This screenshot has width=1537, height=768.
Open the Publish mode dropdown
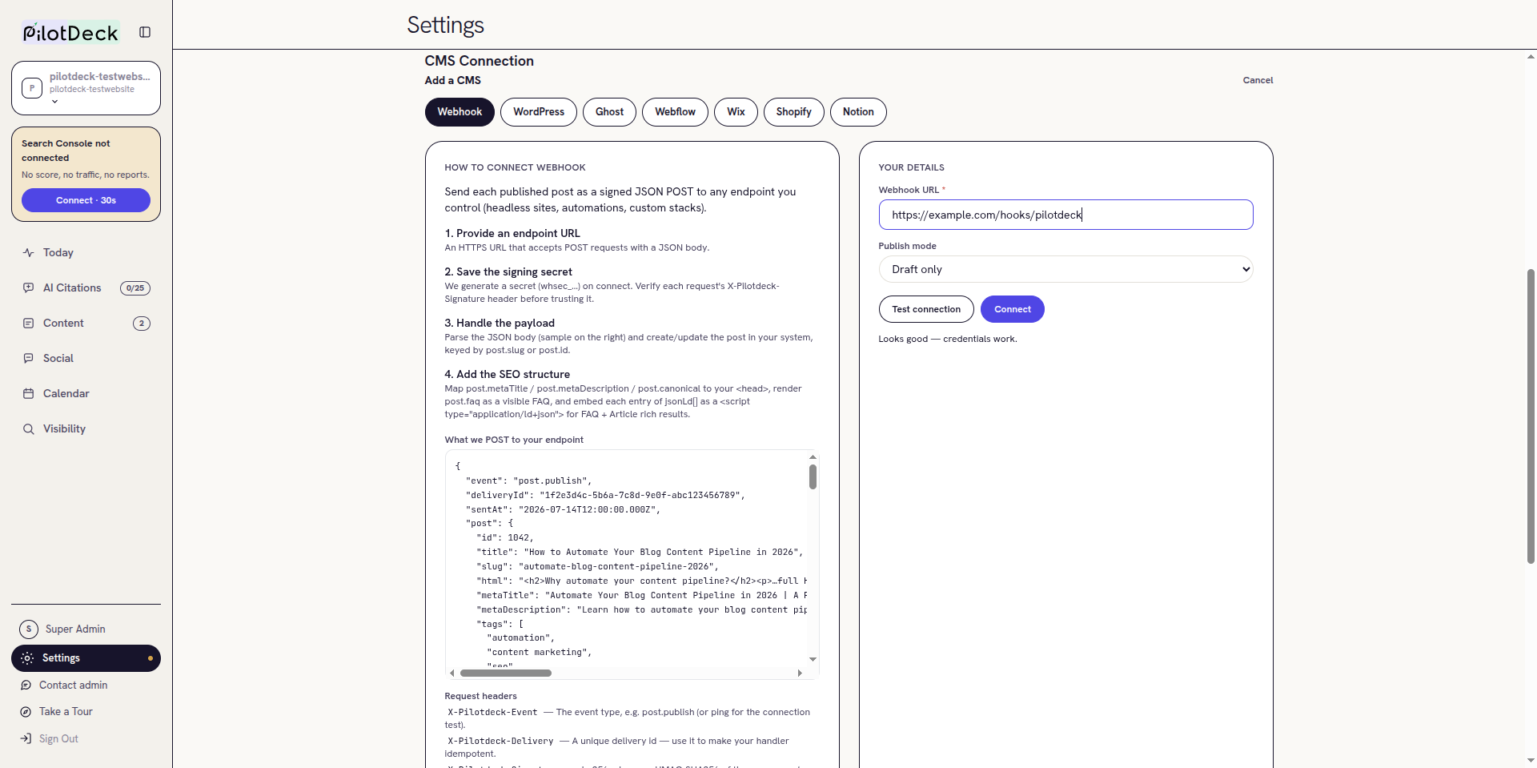(1065, 269)
